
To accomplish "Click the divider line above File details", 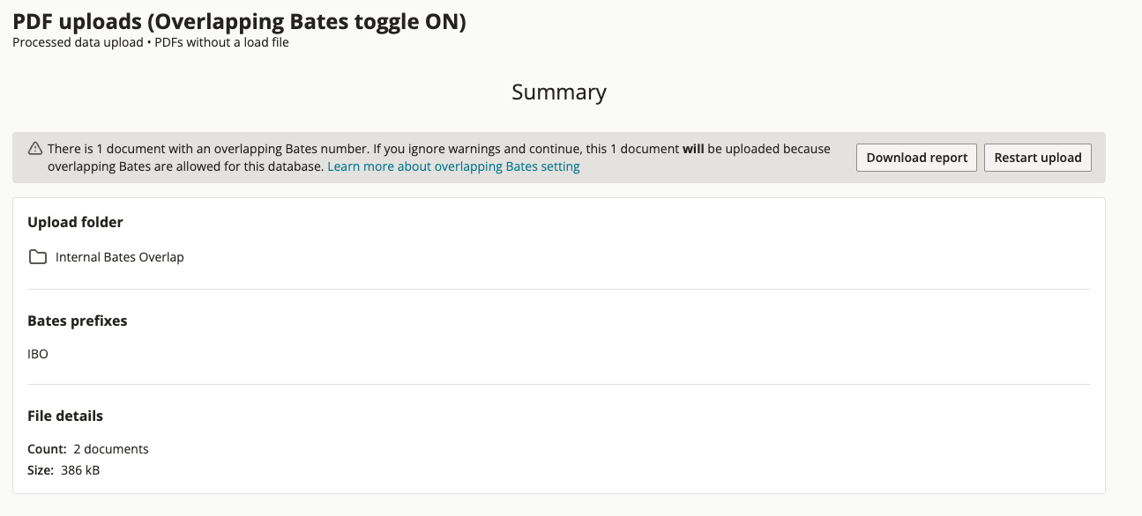I will point(559,384).
